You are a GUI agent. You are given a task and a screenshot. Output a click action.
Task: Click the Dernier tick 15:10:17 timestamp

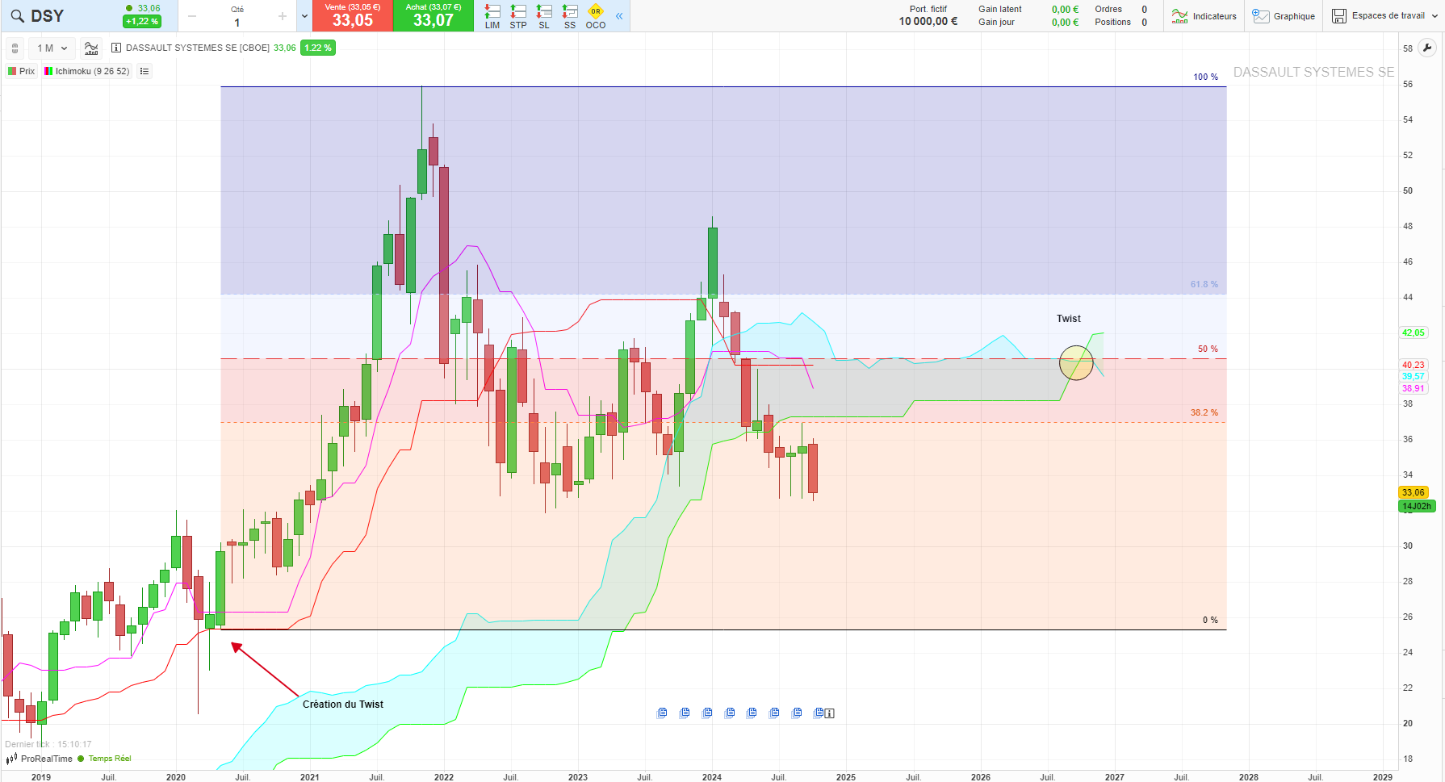(x=48, y=745)
